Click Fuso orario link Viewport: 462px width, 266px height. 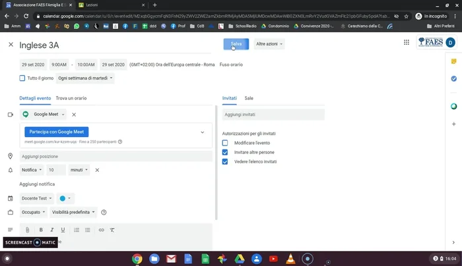(x=231, y=65)
